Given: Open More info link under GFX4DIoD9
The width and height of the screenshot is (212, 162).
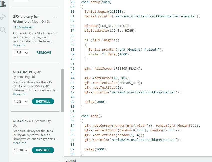Looking at the screenshot, I should [19, 94].
